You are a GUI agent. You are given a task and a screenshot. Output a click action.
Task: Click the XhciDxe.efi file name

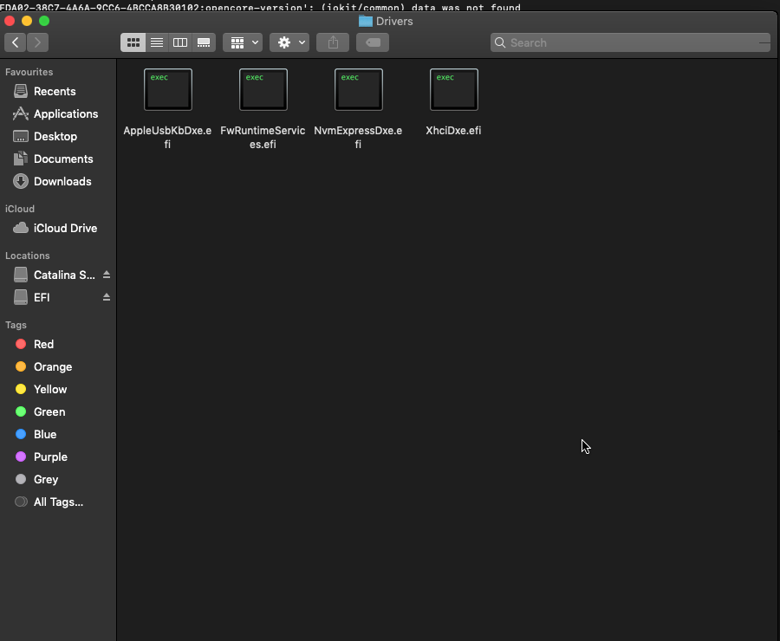(453, 130)
